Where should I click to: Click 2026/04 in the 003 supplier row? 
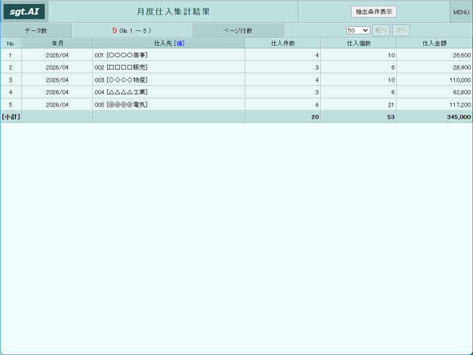(57, 80)
